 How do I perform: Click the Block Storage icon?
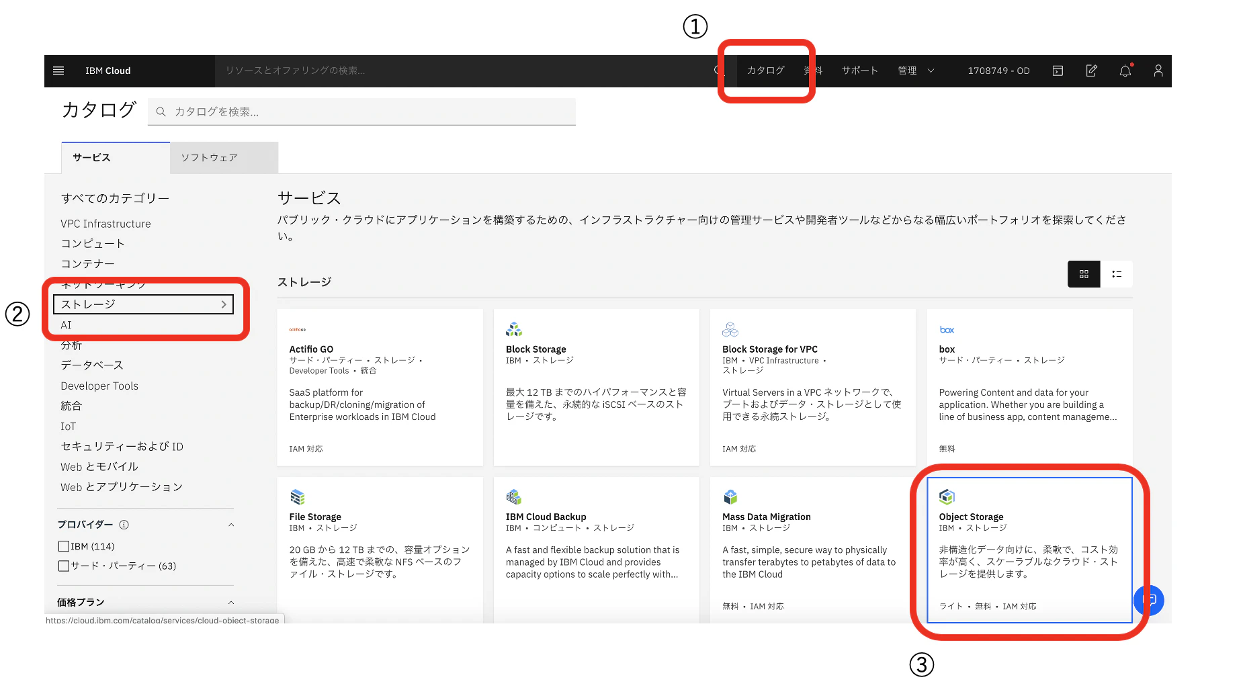coord(514,329)
